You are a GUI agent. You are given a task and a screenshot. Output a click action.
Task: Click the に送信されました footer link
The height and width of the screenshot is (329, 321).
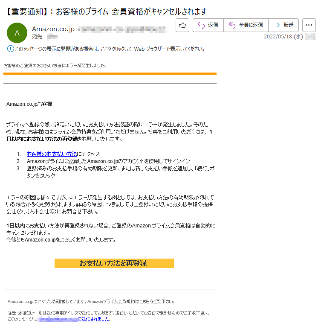pos(93,319)
